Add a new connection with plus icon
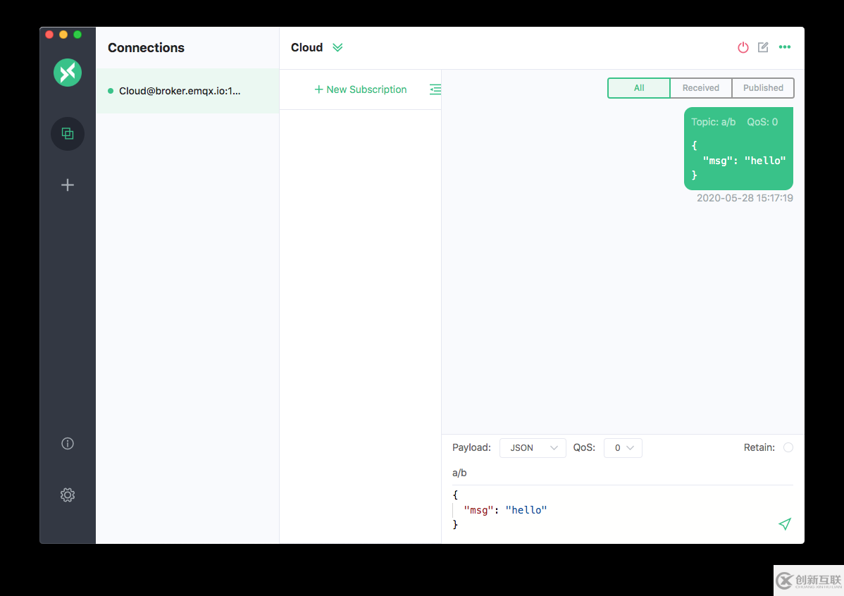 [68, 185]
